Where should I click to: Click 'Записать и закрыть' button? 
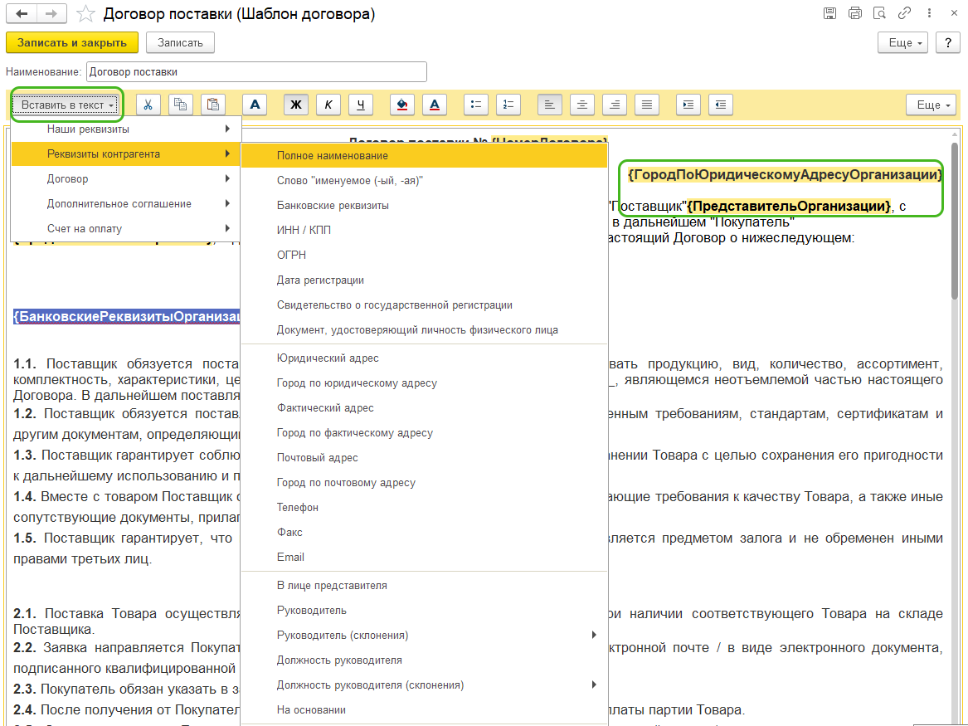(x=72, y=42)
